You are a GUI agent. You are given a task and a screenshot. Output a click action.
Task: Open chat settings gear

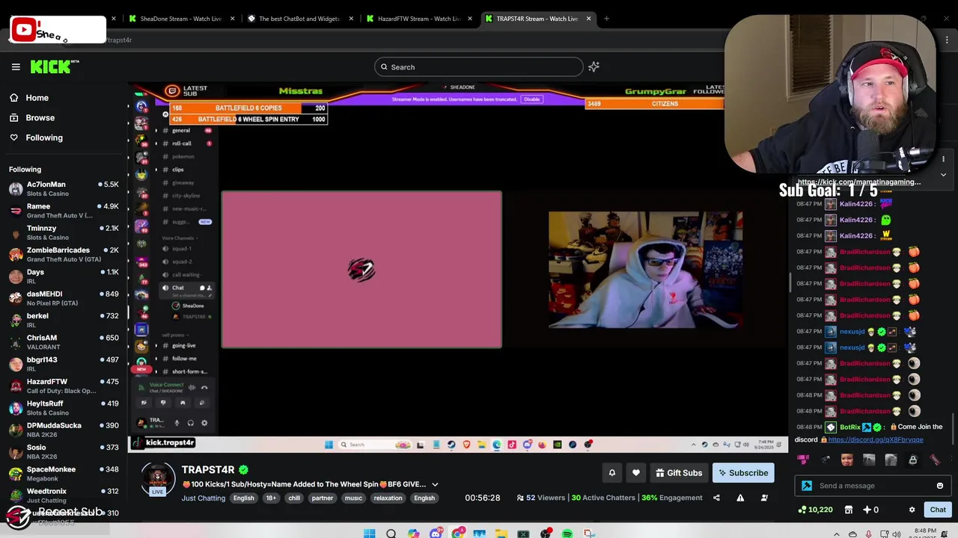tap(912, 510)
